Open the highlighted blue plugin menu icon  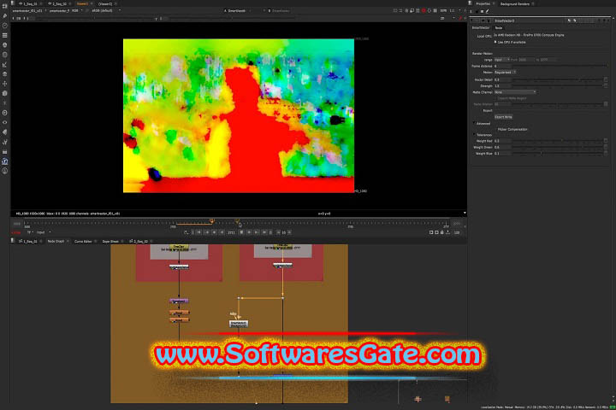(5, 161)
